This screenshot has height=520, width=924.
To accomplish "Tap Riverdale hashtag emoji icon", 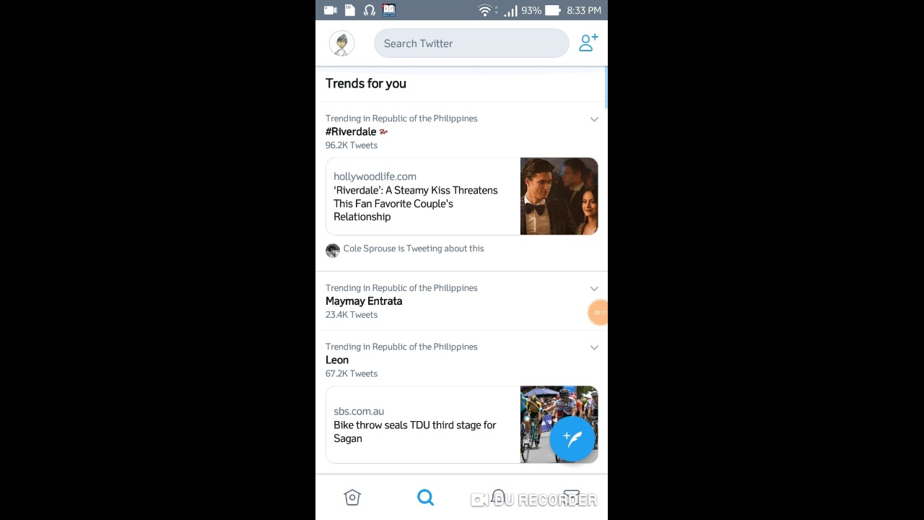I will pyautogui.click(x=383, y=131).
